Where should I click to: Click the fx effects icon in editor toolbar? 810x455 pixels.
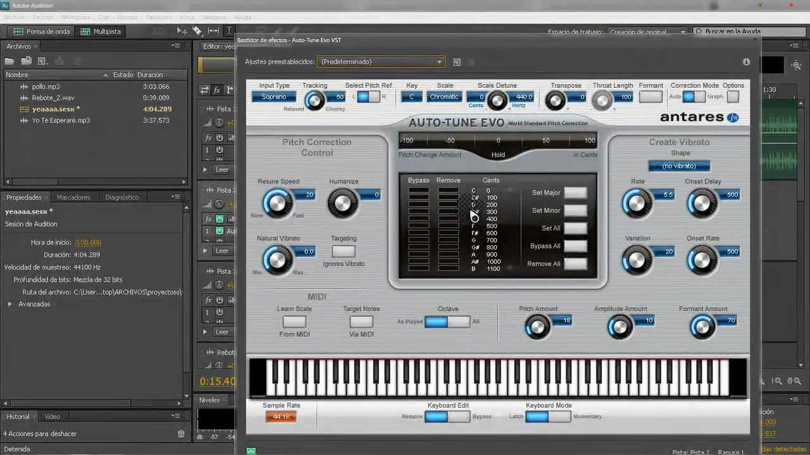(216, 90)
